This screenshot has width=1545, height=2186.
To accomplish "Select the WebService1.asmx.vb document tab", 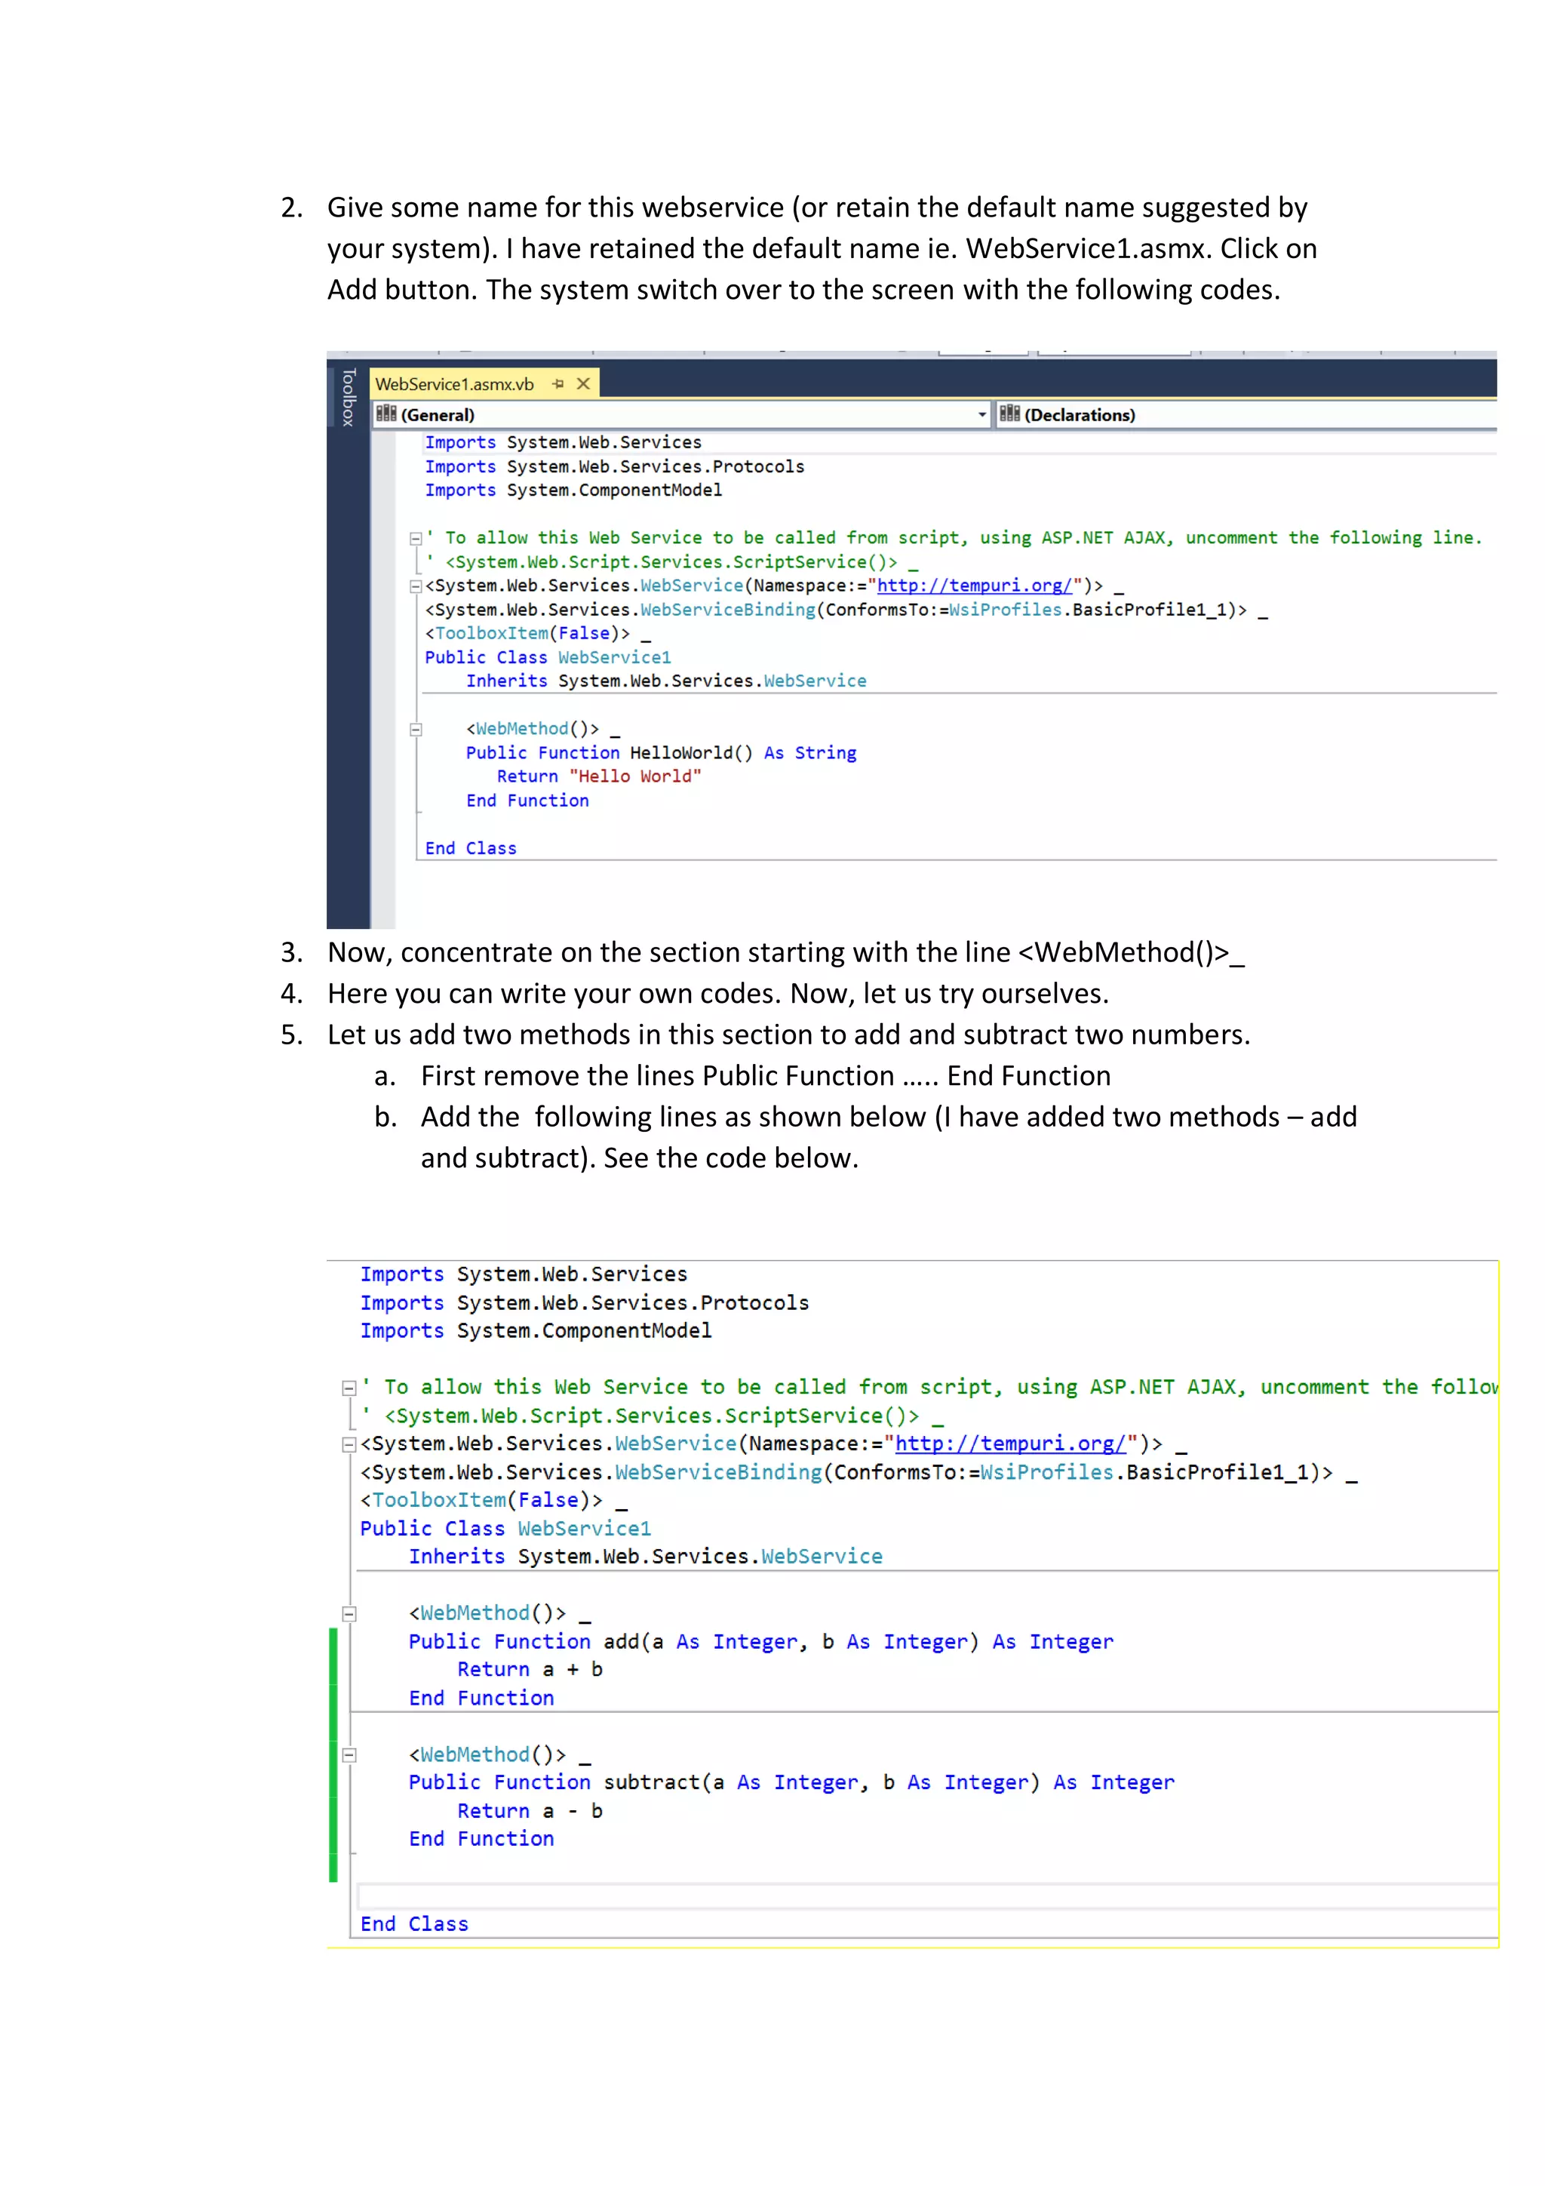I will (x=455, y=385).
